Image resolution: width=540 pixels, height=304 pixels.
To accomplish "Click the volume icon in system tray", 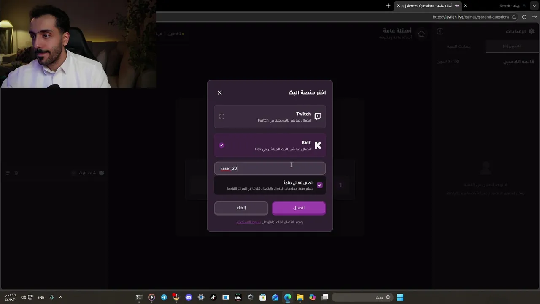I will click(x=24, y=297).
